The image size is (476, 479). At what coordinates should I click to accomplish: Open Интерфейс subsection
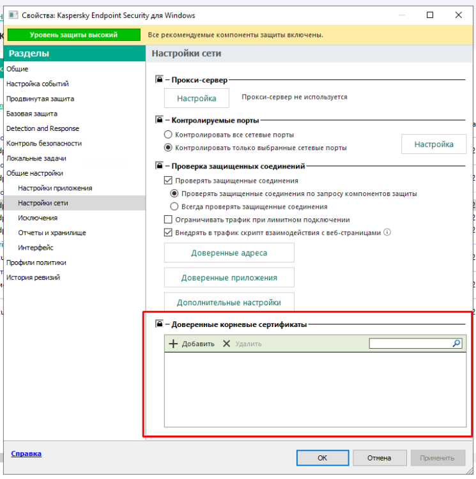point(74,247)
